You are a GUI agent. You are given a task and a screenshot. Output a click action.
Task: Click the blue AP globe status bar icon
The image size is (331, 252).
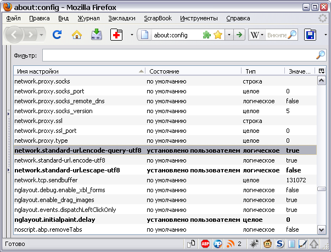point(218,244)
